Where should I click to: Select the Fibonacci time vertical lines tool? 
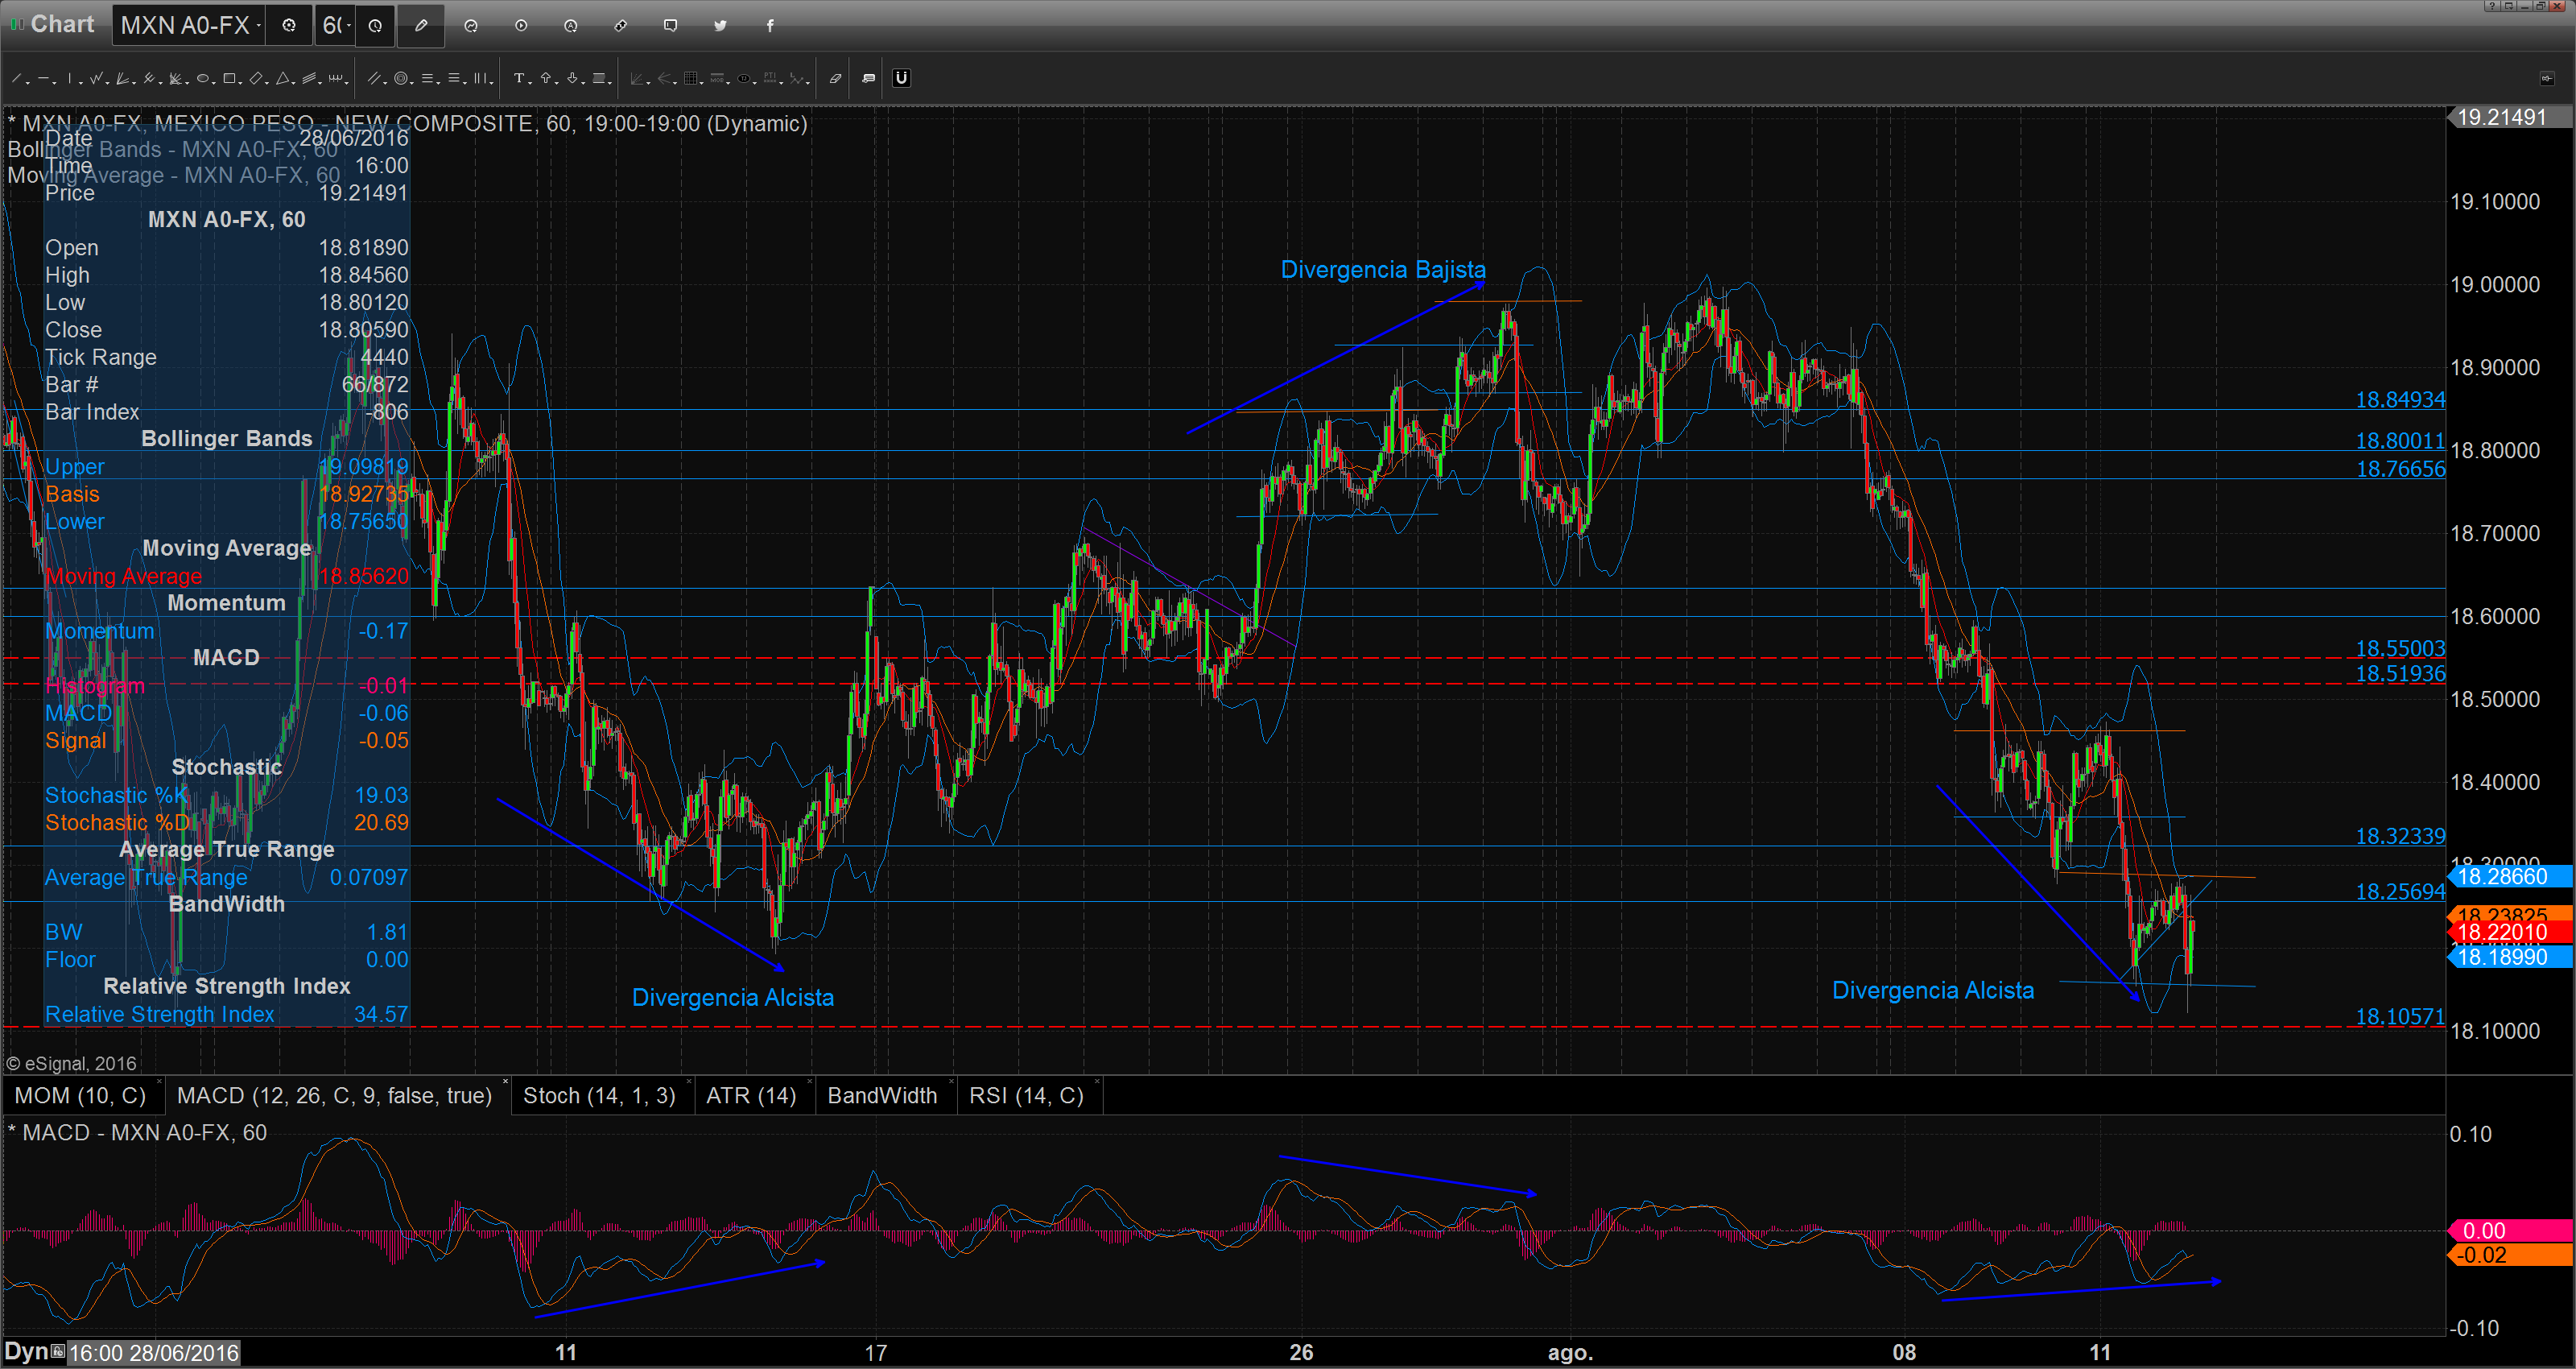[480, 78]
